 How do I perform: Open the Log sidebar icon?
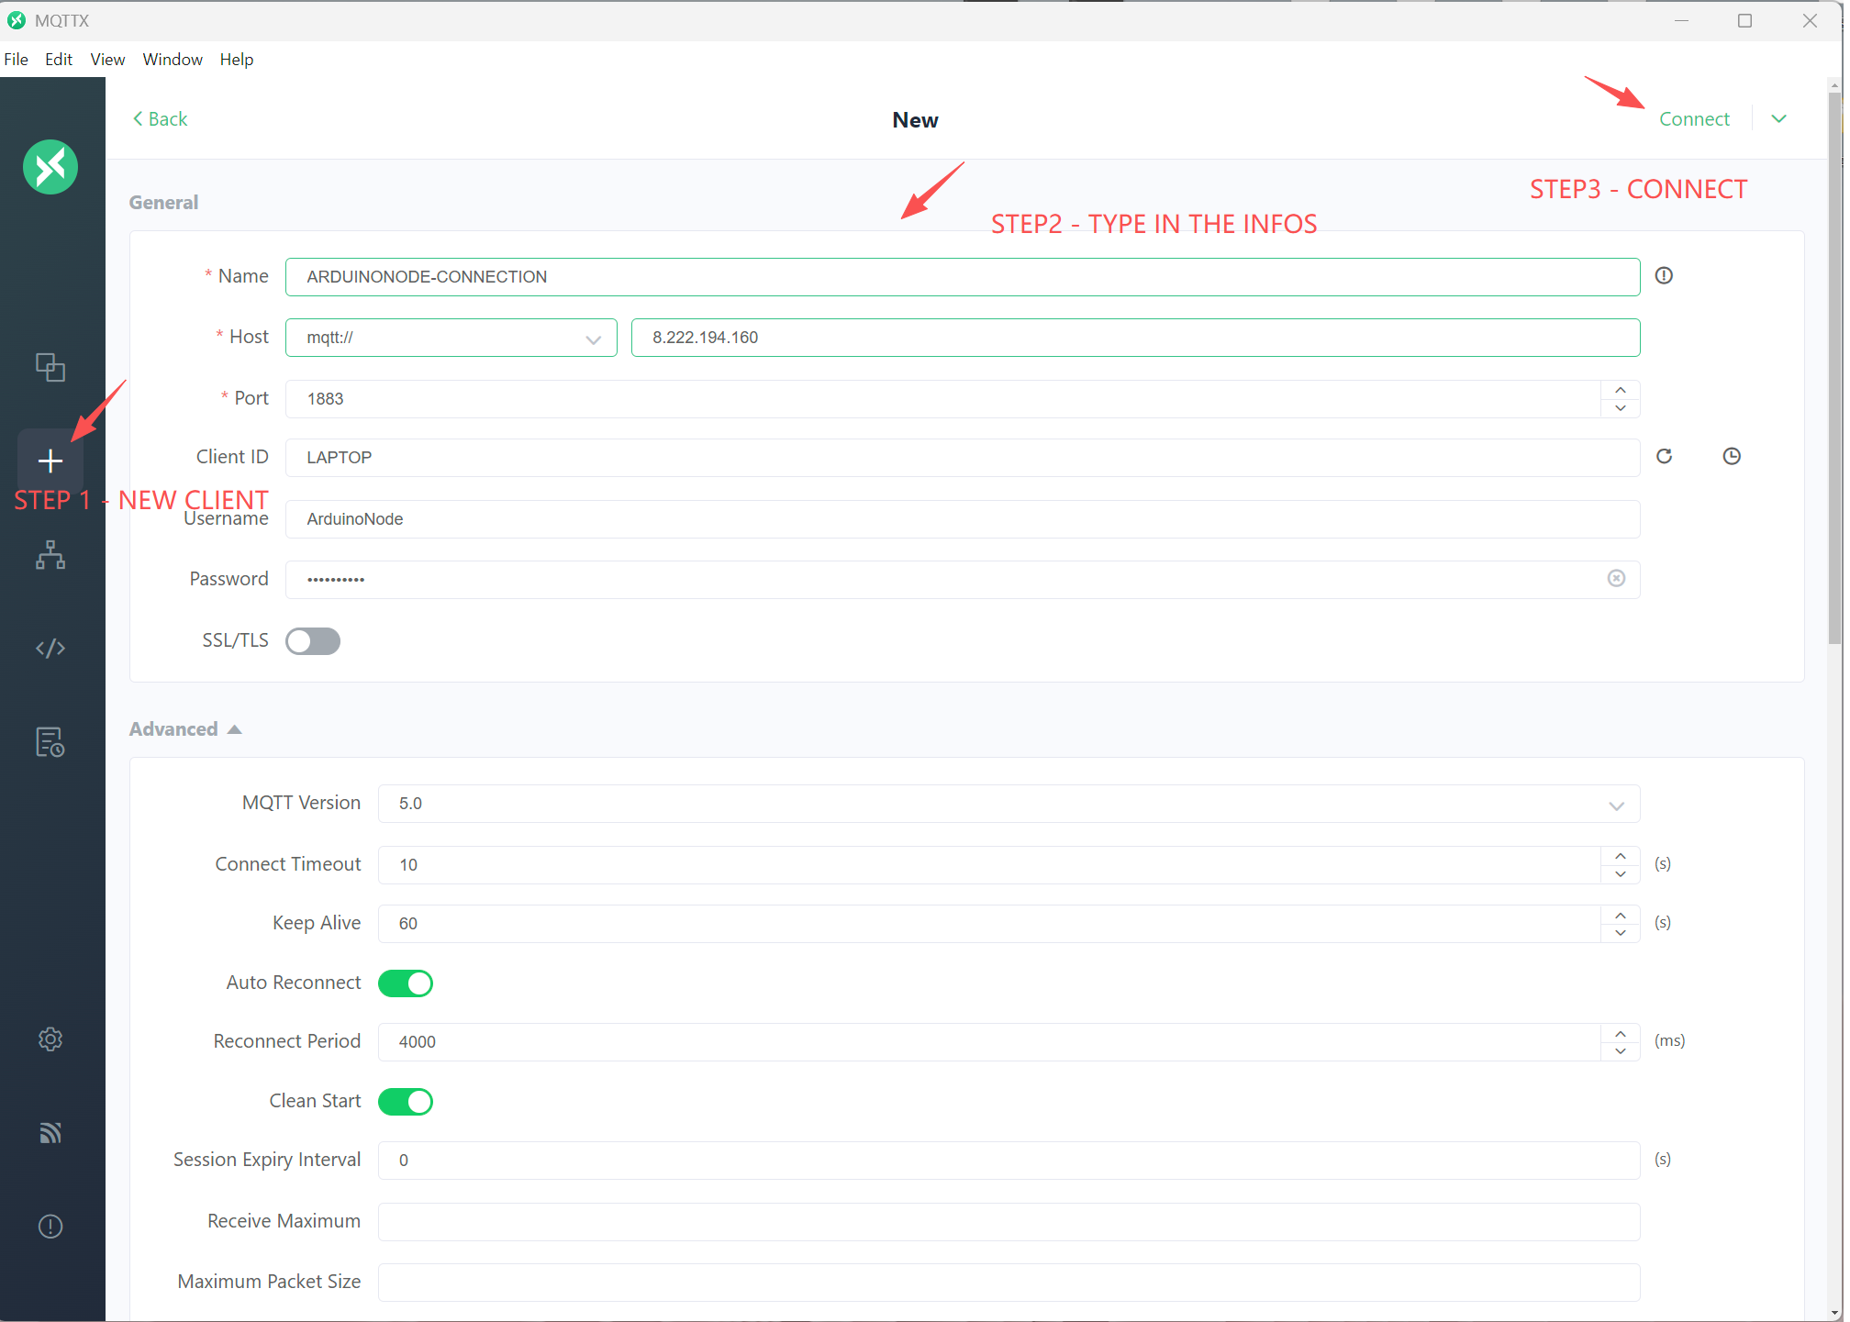pos(50,742)
